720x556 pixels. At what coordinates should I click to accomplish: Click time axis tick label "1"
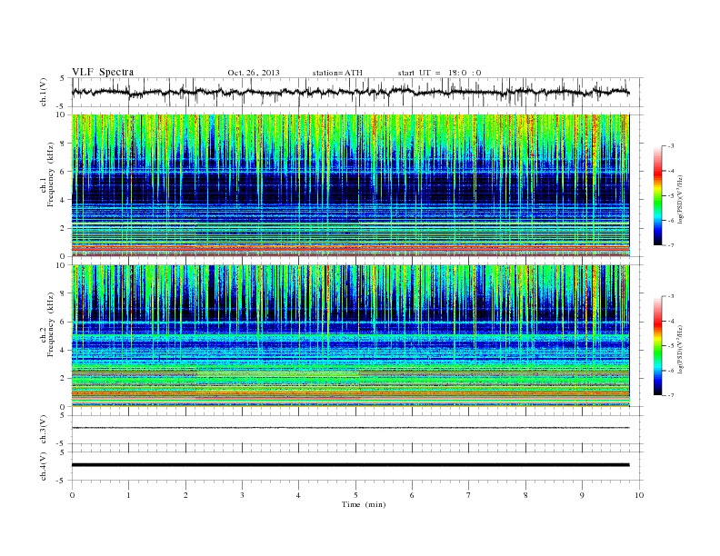128,495
